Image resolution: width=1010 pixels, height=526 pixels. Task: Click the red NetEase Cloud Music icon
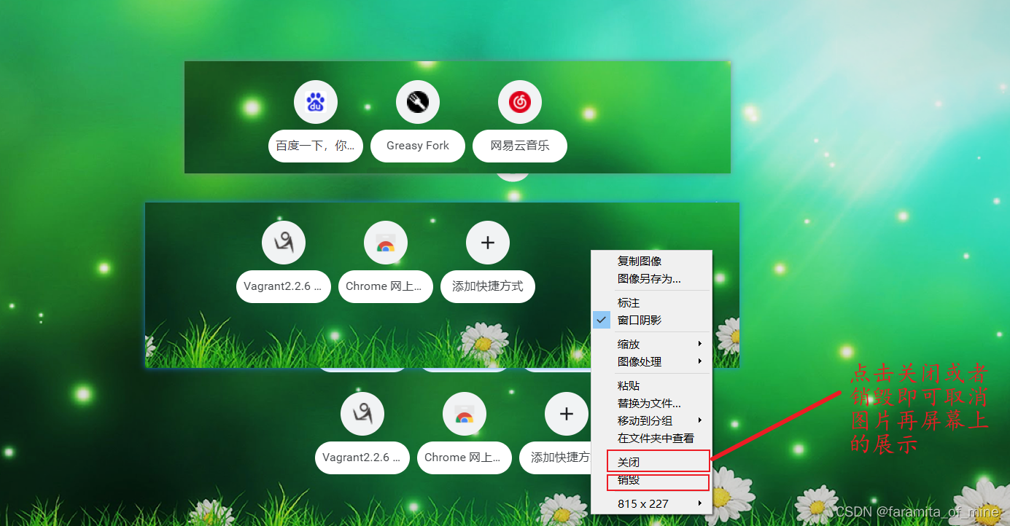pyautogui.click(x=520, y=102)
